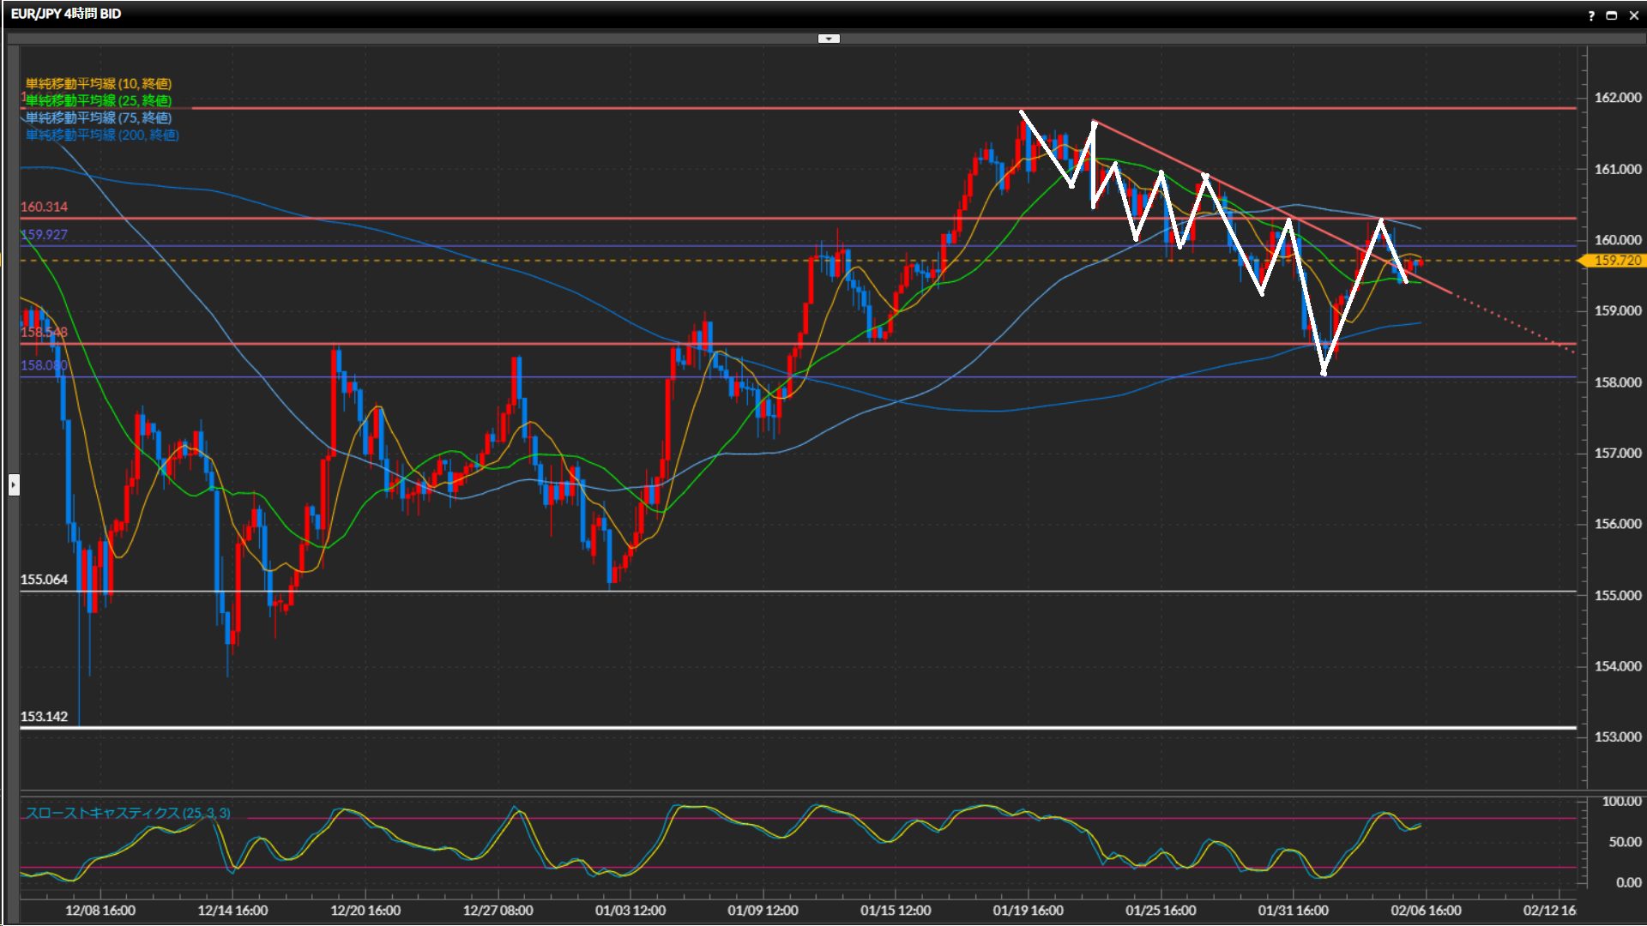Click the 01/19 16:00 time axis label
The image size is (1647, 926).
coord(1028,911)
